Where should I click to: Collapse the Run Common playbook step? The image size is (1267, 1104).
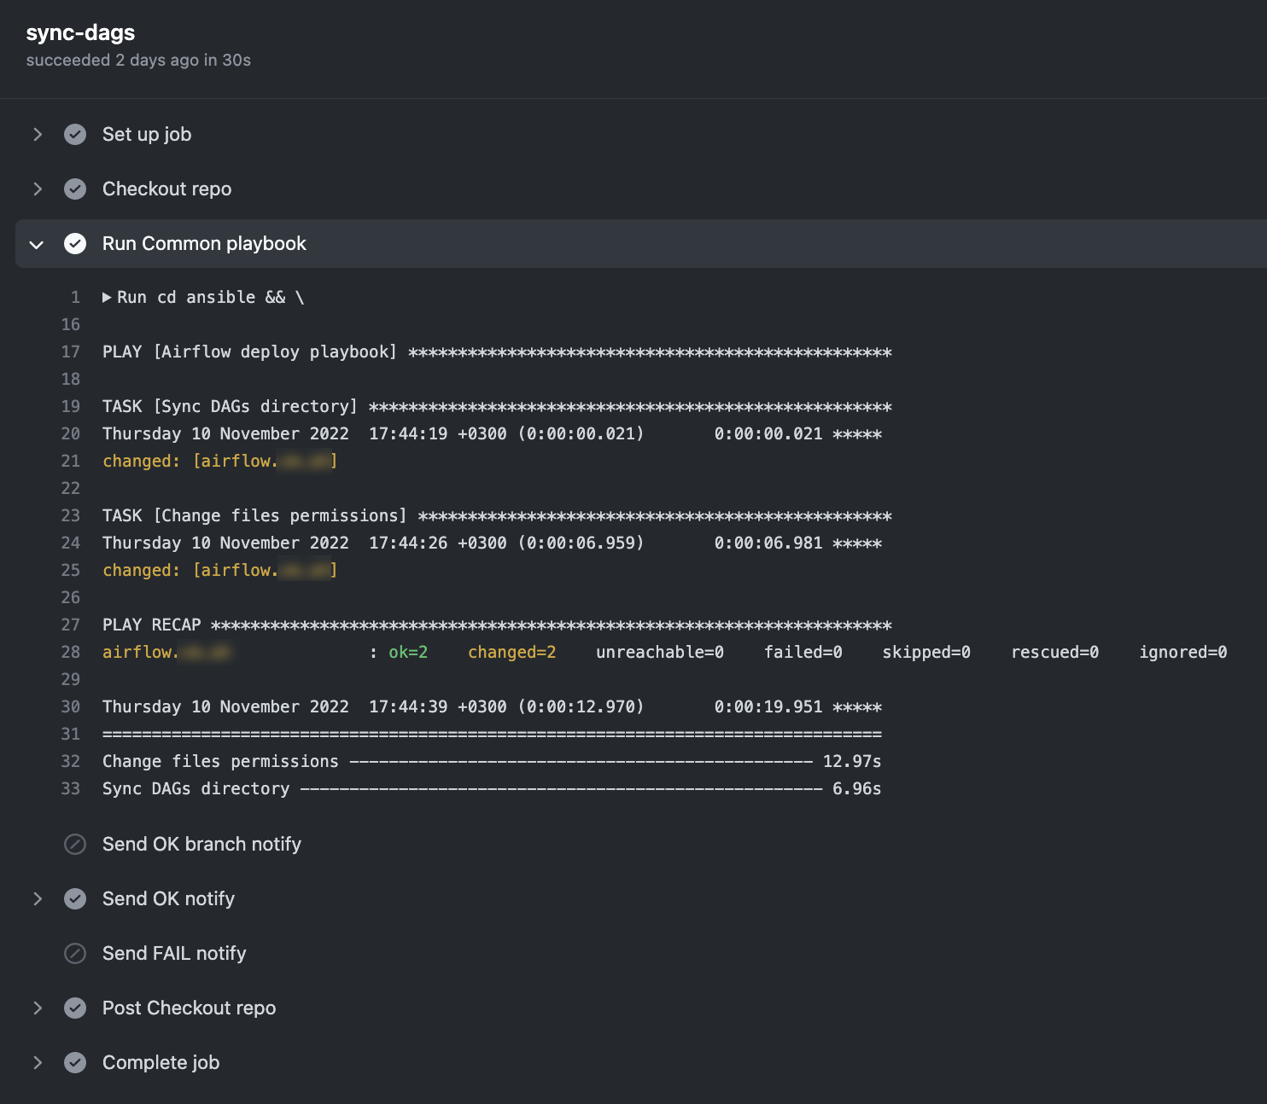coord(37,245)
